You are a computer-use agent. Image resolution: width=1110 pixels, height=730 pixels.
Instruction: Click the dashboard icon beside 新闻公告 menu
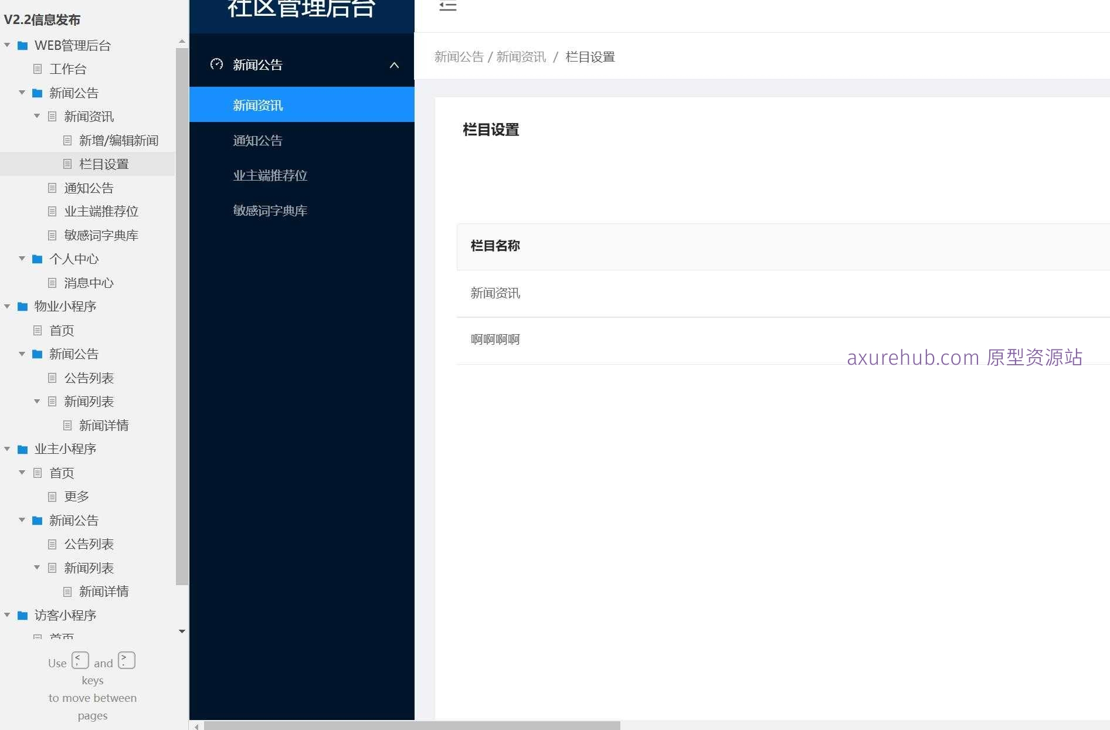point(217,65)
